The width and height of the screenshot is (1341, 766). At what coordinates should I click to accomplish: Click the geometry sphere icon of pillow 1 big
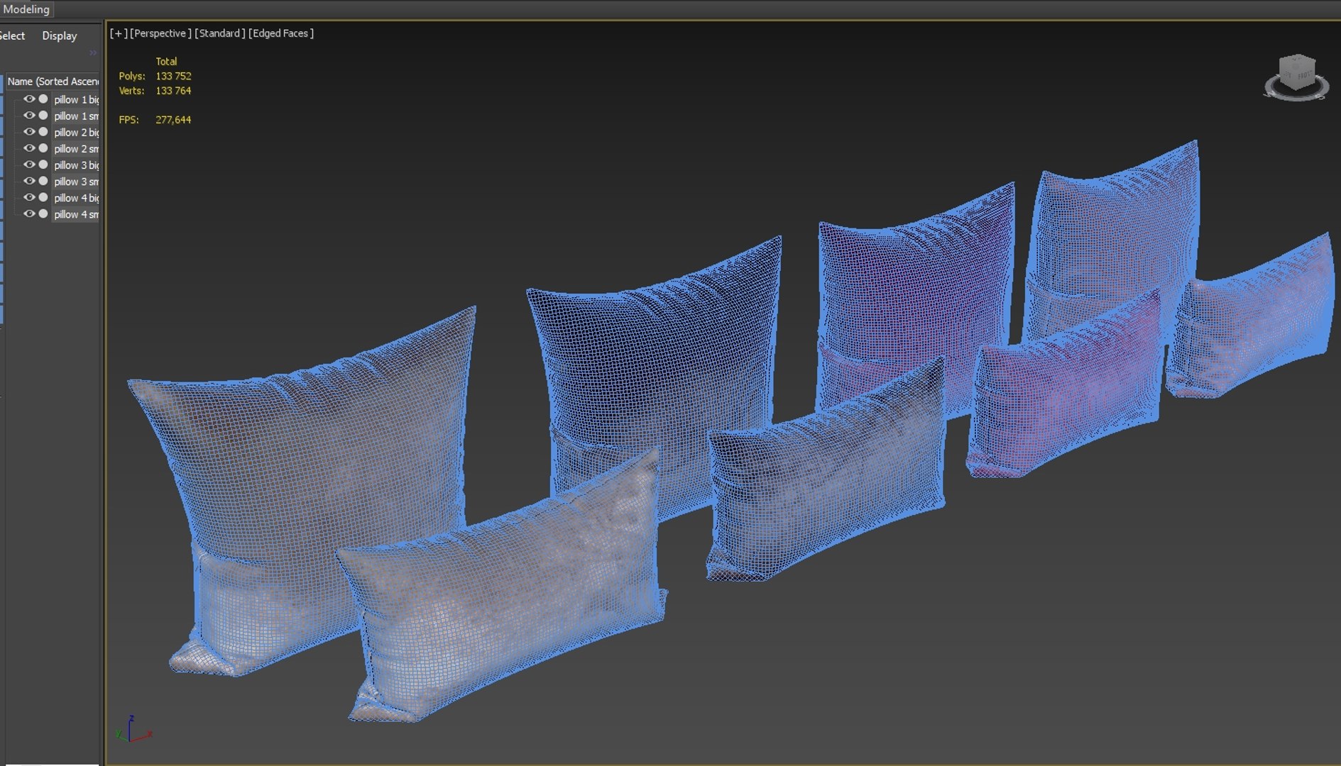(43, 99)
